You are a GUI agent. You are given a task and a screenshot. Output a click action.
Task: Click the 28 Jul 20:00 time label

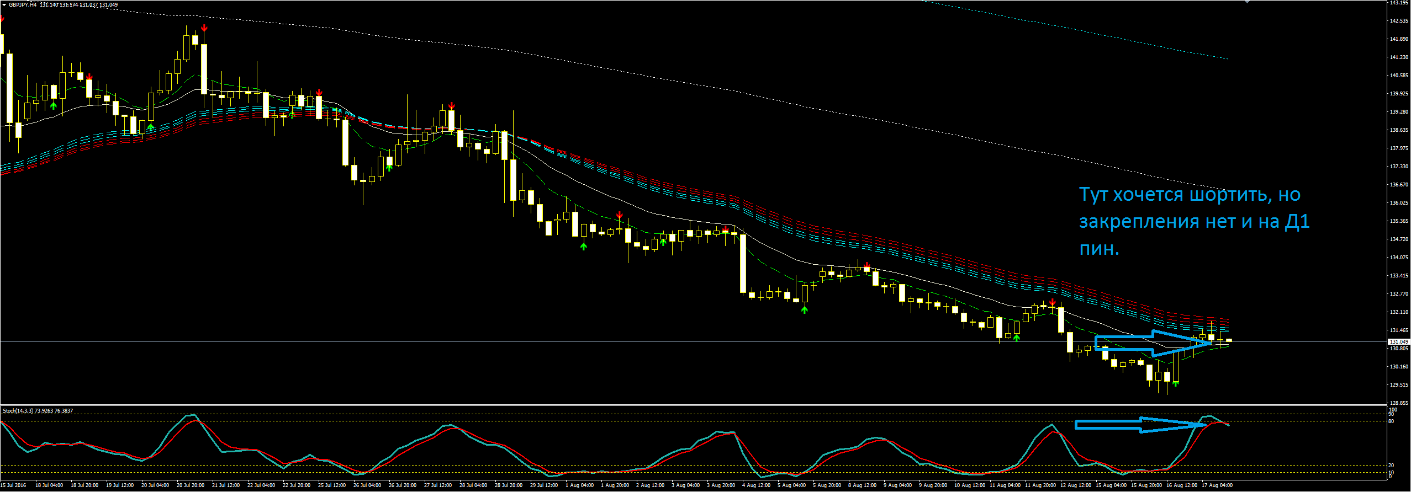tap(509, 486)
